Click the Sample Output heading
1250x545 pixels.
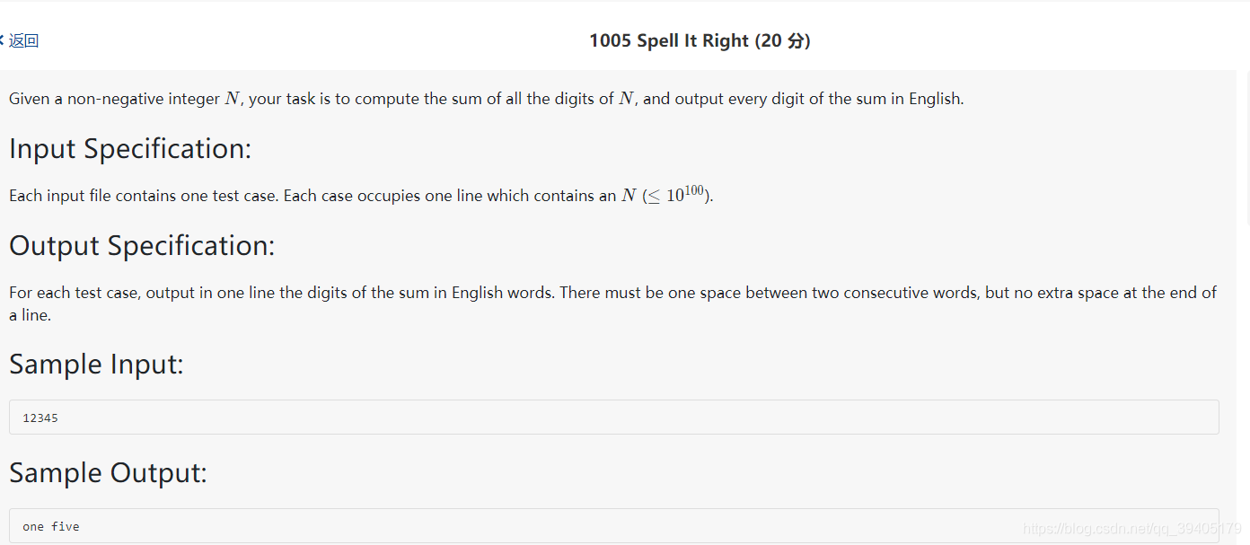(108, 473)
